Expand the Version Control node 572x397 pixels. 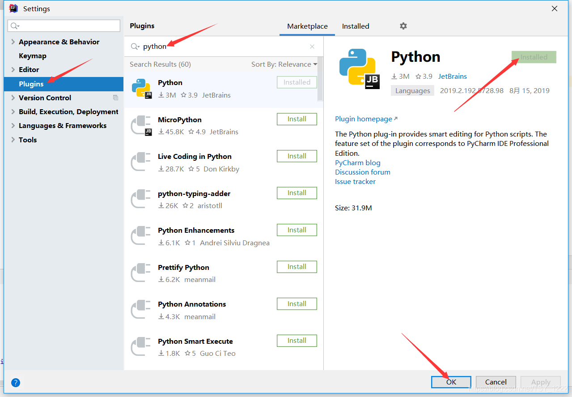[x=13, y=98]
